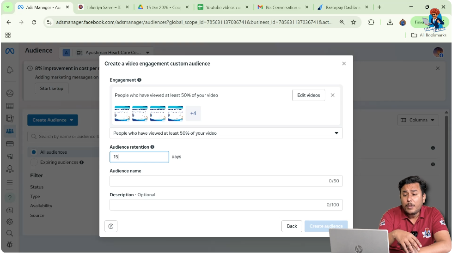Image resolution: width=452 pixels, height=253 pixels.
Task: Open Ads reporting icon in sidebar
Action: [10, 119]
